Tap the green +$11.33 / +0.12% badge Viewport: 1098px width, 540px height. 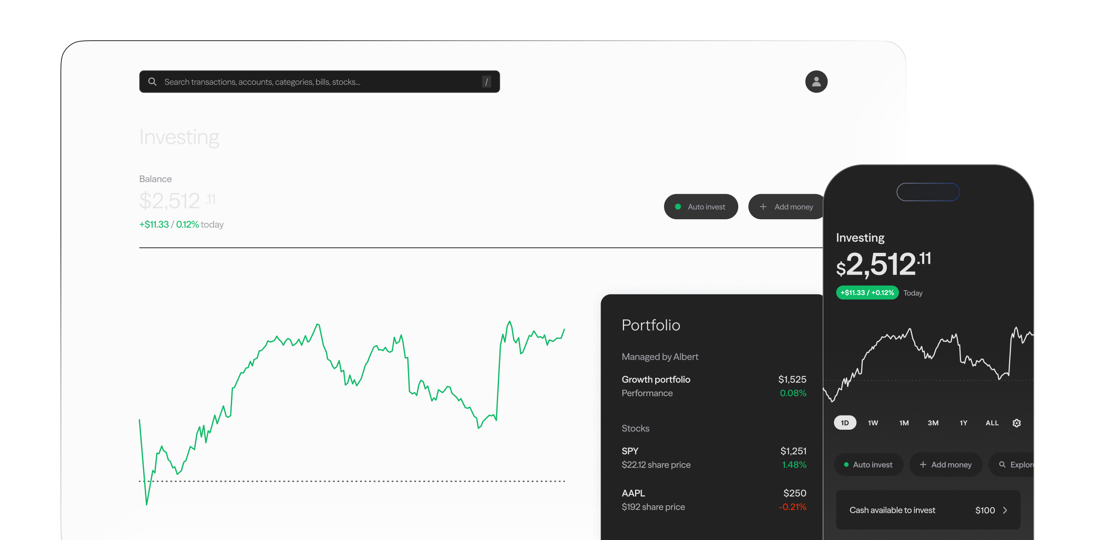(867, 293)
